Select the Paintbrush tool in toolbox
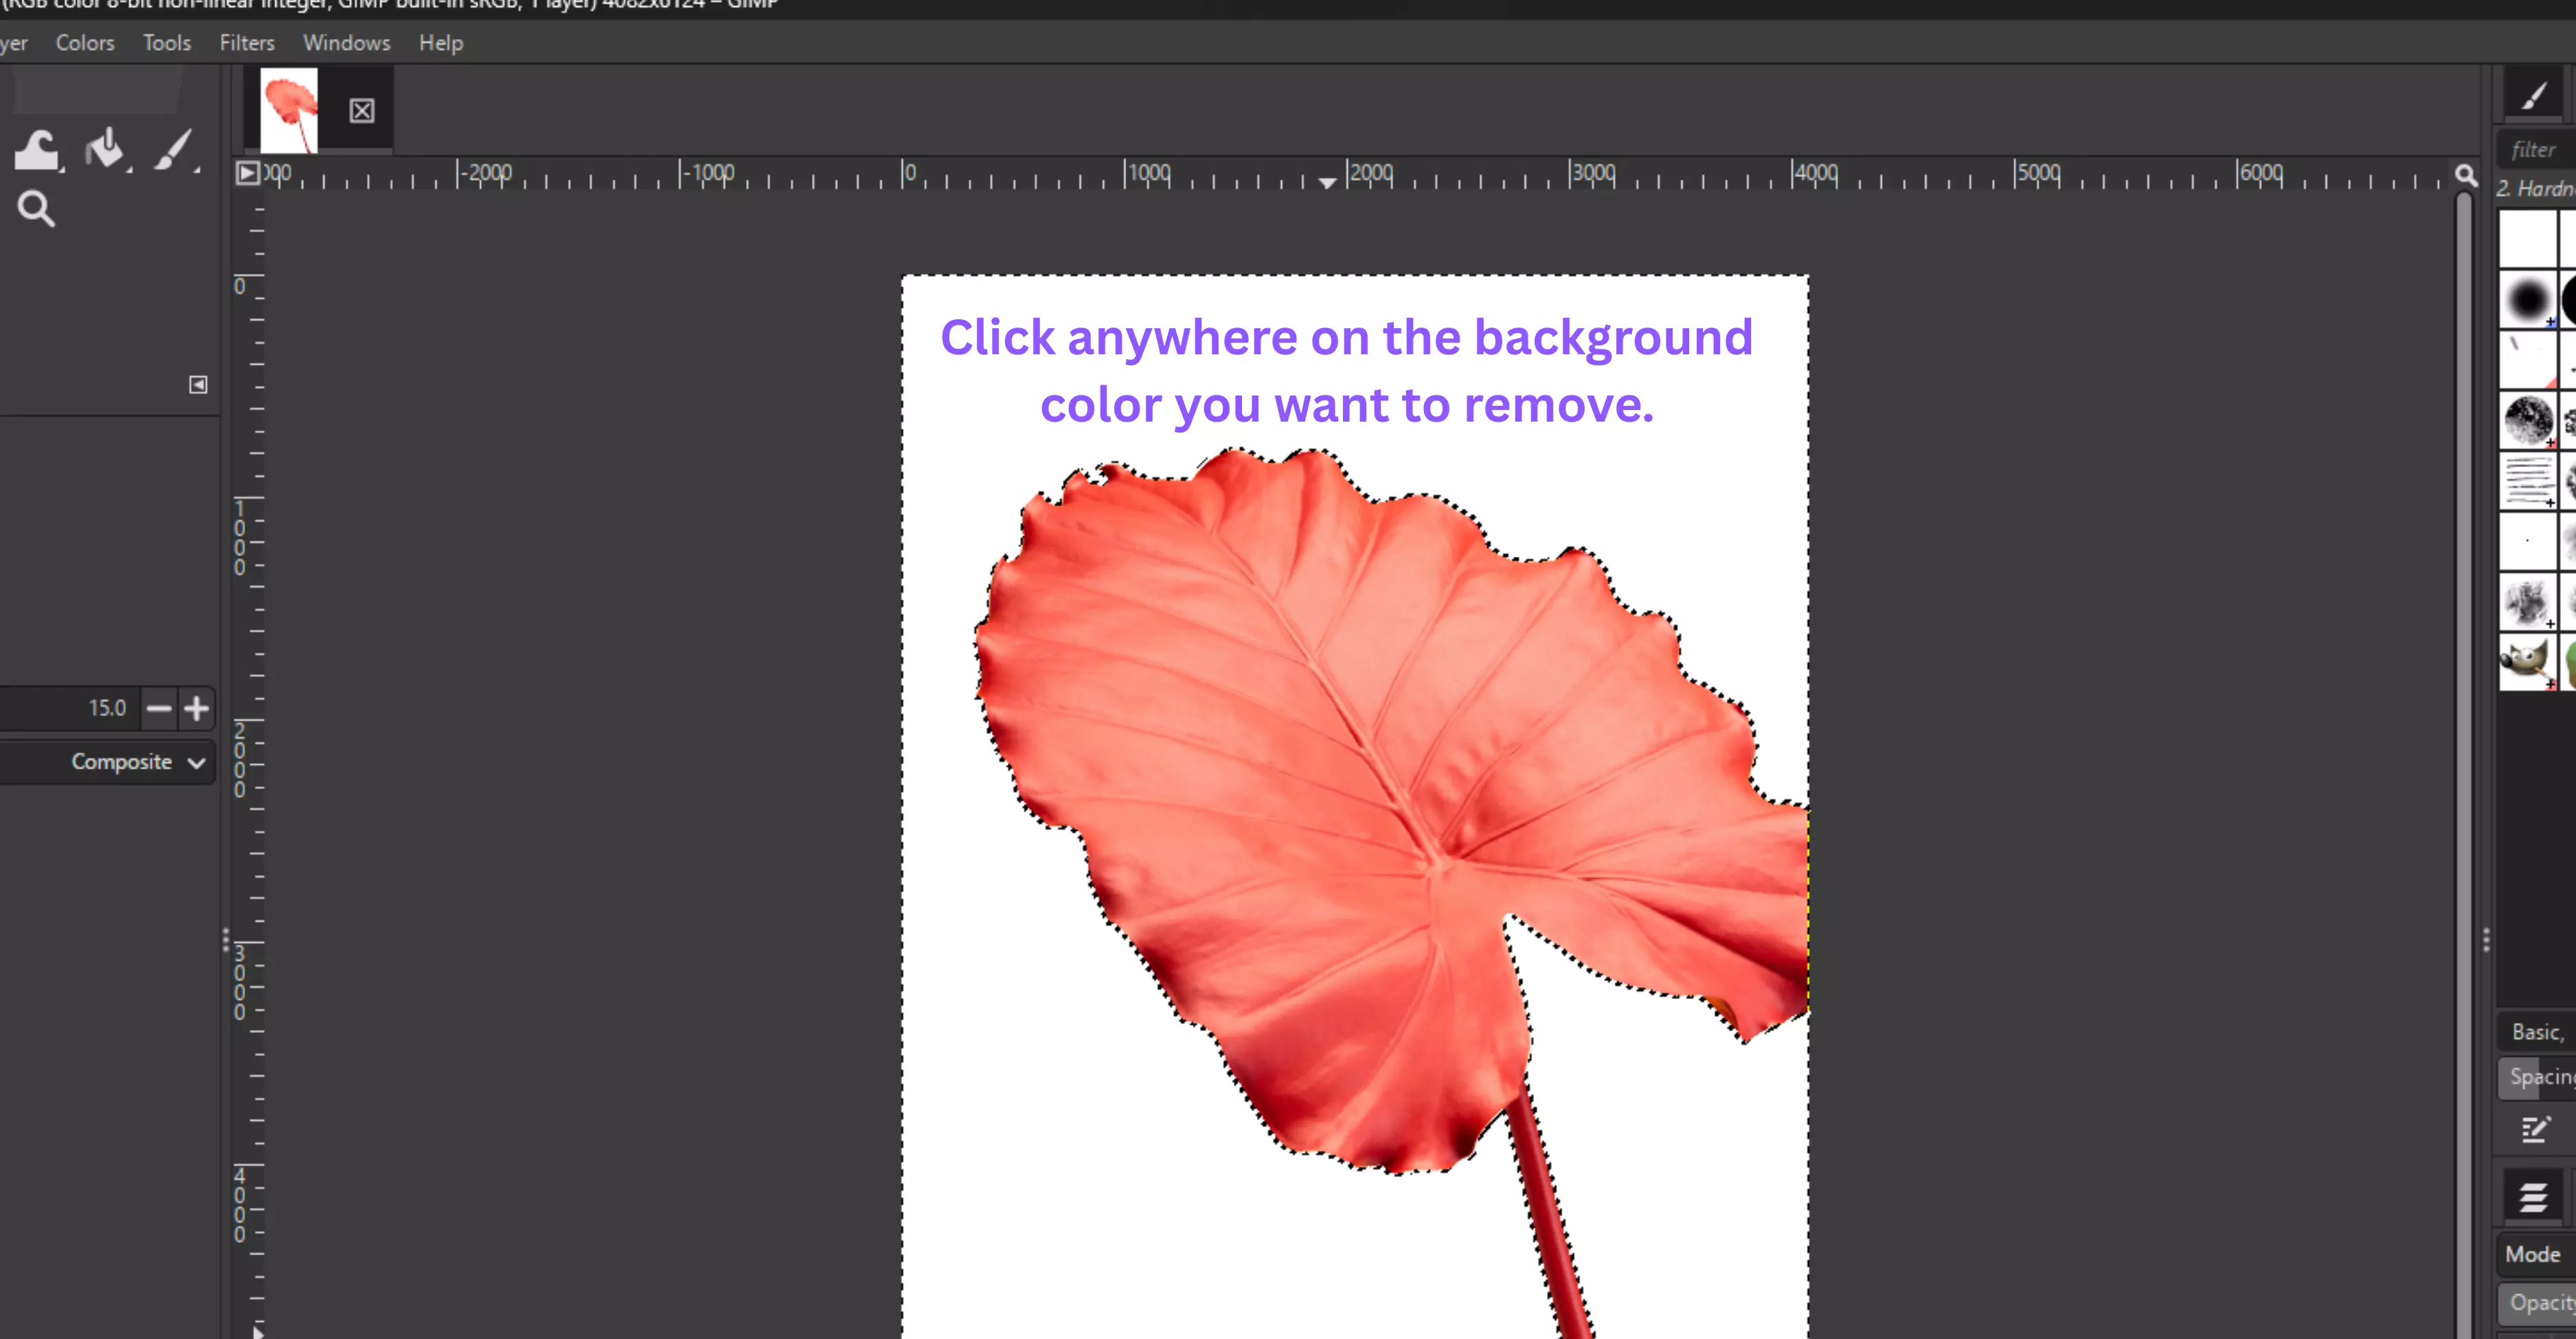2576x1339 pixels. click(175, 151)
